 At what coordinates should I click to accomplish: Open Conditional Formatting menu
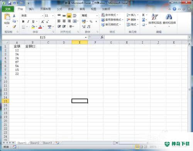point(110,15)
